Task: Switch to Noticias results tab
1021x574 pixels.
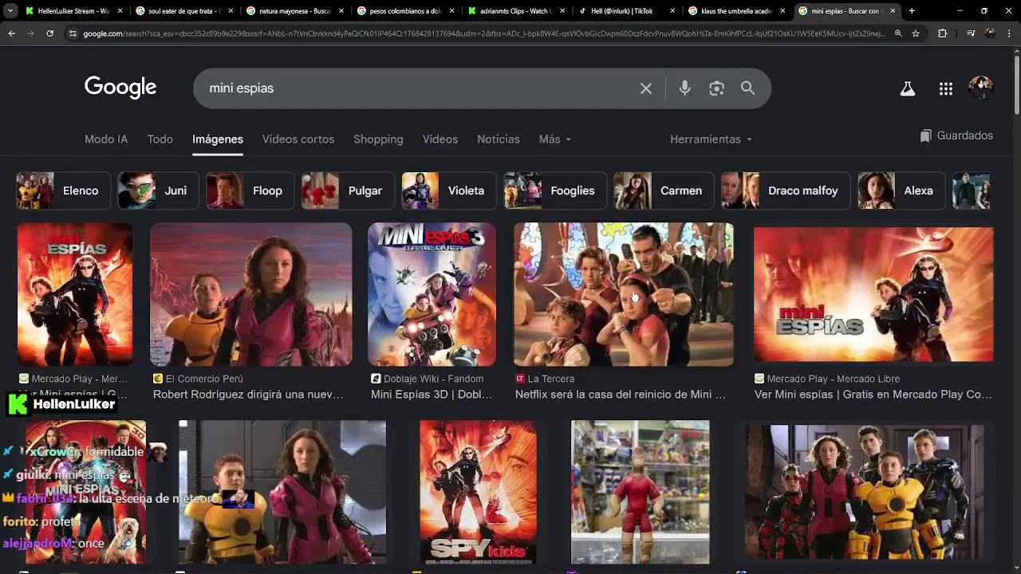Action: [x=499, y=140]
